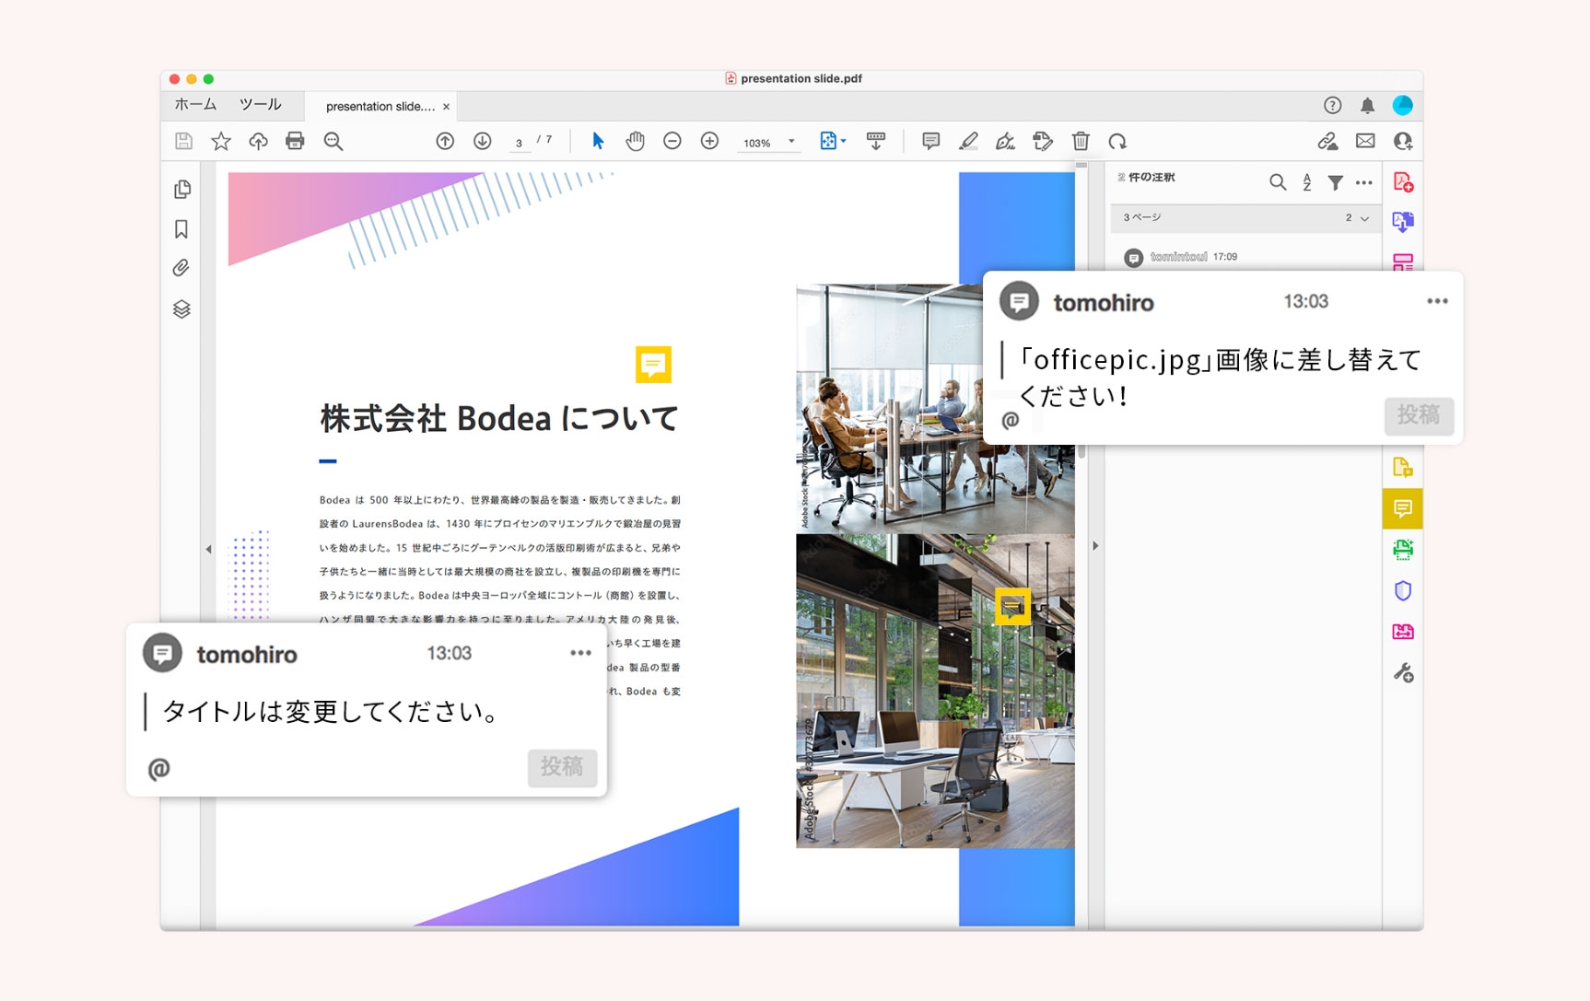1590x1001 pixels.
Task: Select the comment entry timed 17:09
Action: click(x=1244, y=257)
